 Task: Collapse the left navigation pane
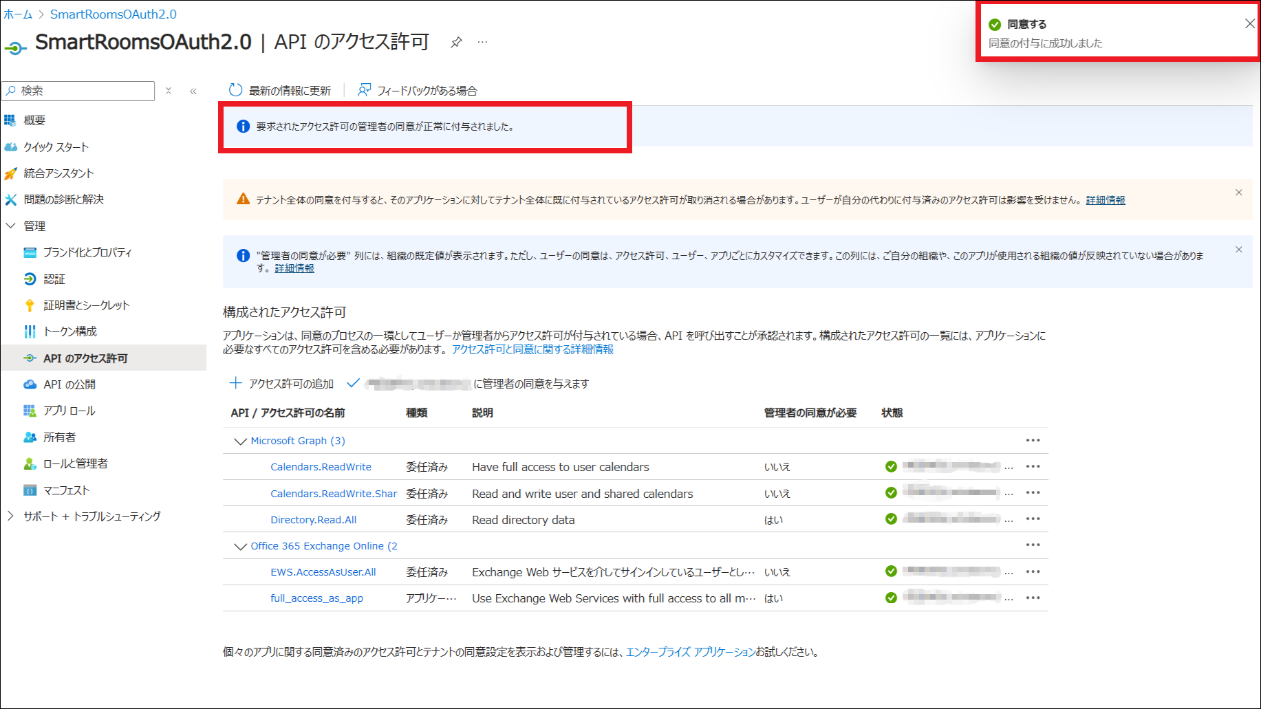[193, 91]
